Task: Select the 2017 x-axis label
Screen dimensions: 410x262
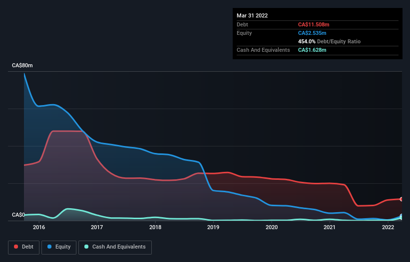Action: pos(97,227)
